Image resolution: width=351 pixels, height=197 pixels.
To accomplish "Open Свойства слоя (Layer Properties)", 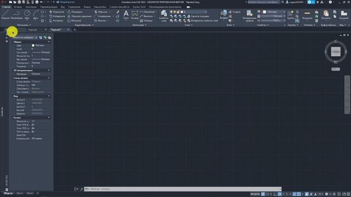I will point(164,16).
